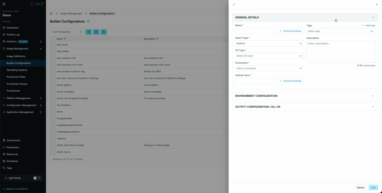This screenshot has height=193, width=382.
Task: Open Operating Systems in the sidebar
Action: point(17,70)
